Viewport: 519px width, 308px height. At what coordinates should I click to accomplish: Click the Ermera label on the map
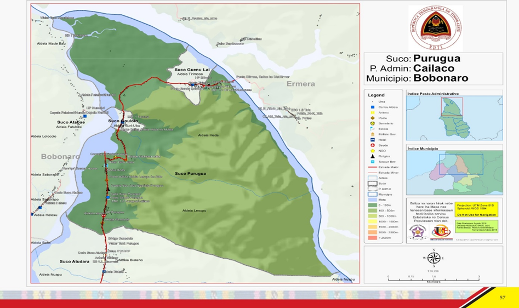301,84
